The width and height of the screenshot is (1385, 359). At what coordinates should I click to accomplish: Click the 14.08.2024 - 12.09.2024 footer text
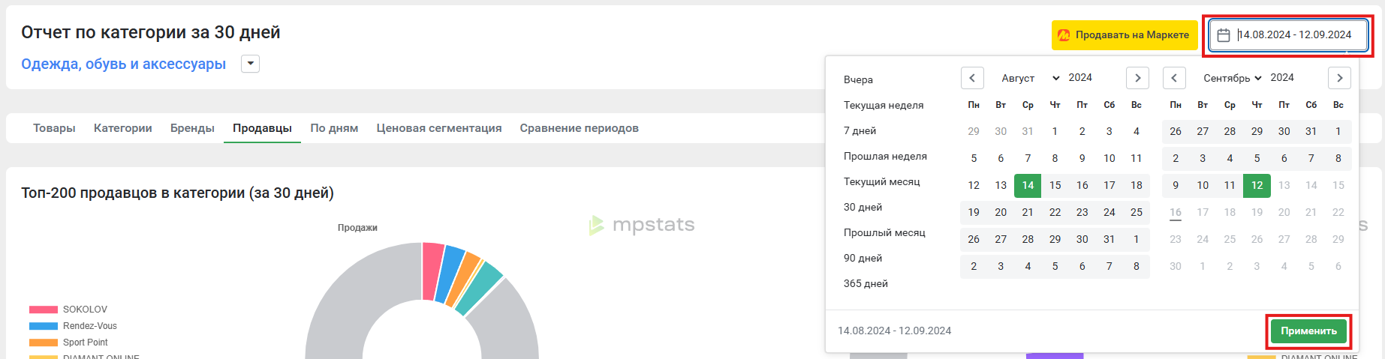894,331
